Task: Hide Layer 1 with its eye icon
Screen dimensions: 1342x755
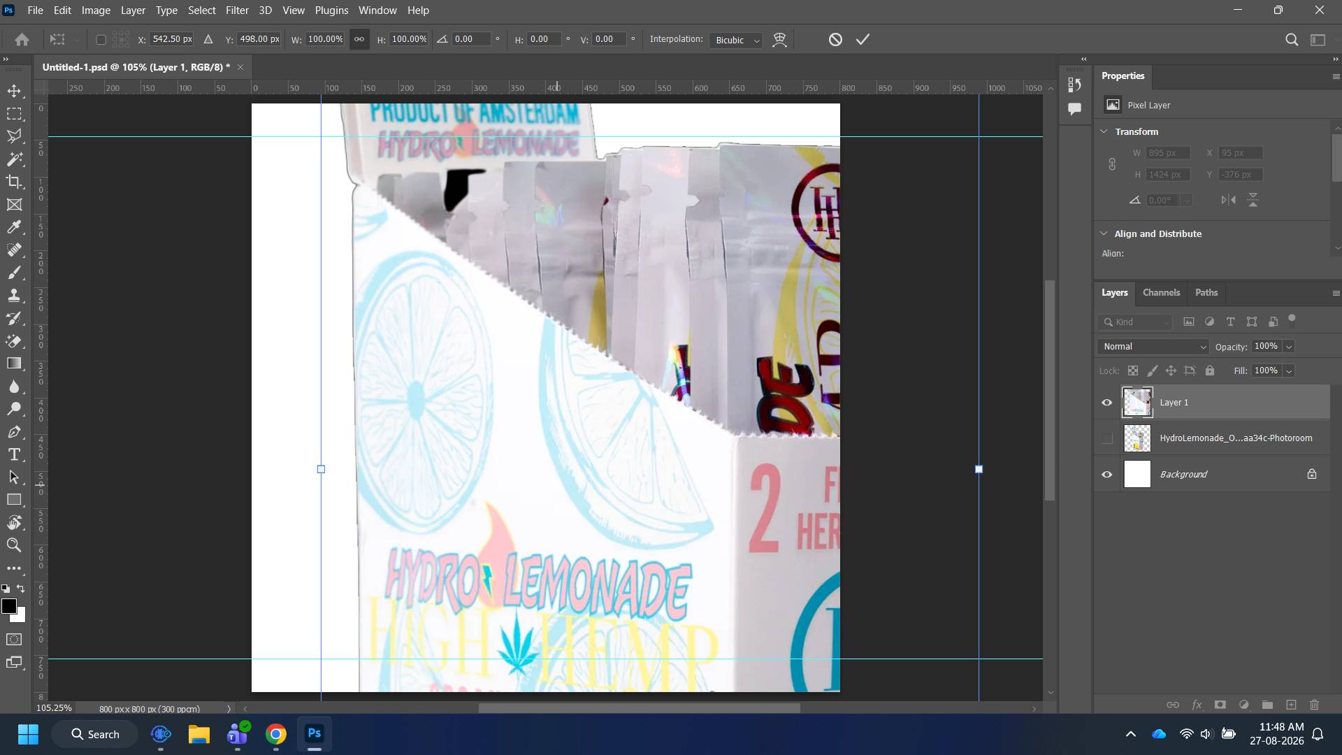Action: (x=1106, y=403)
